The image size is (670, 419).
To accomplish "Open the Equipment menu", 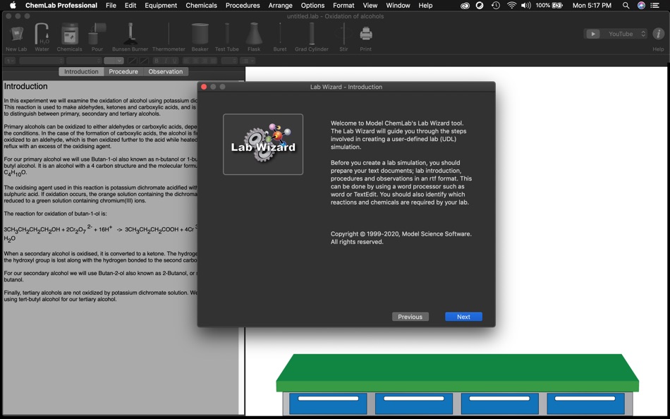I will tap(161, 6).
